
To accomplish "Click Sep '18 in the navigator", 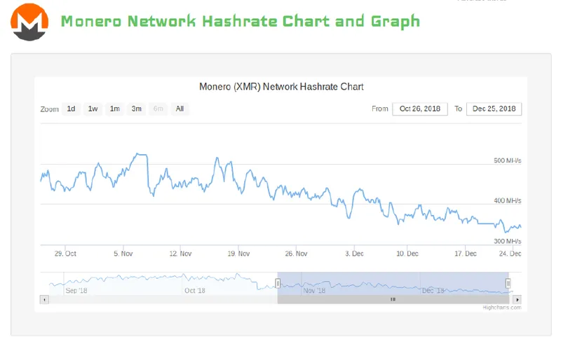I will pos(76,290).
